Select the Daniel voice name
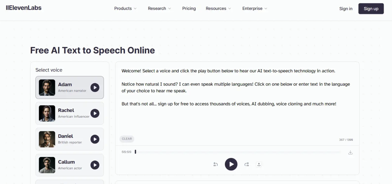The height and width of the screenshot is (184, 392). 66,136
